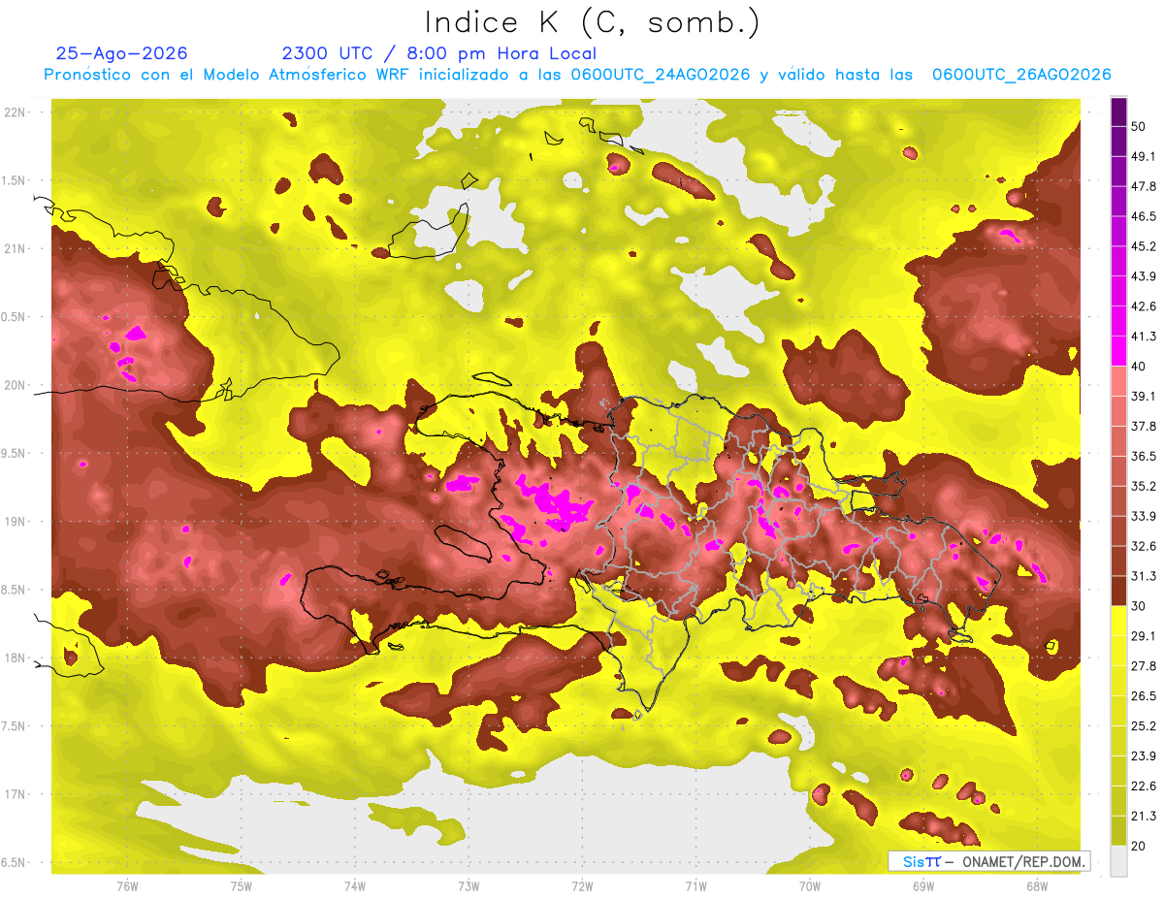Click the colorbar value "40"
Image resolution: width=1164 pixels, height=899 pixels.
tap(1140, 367)
